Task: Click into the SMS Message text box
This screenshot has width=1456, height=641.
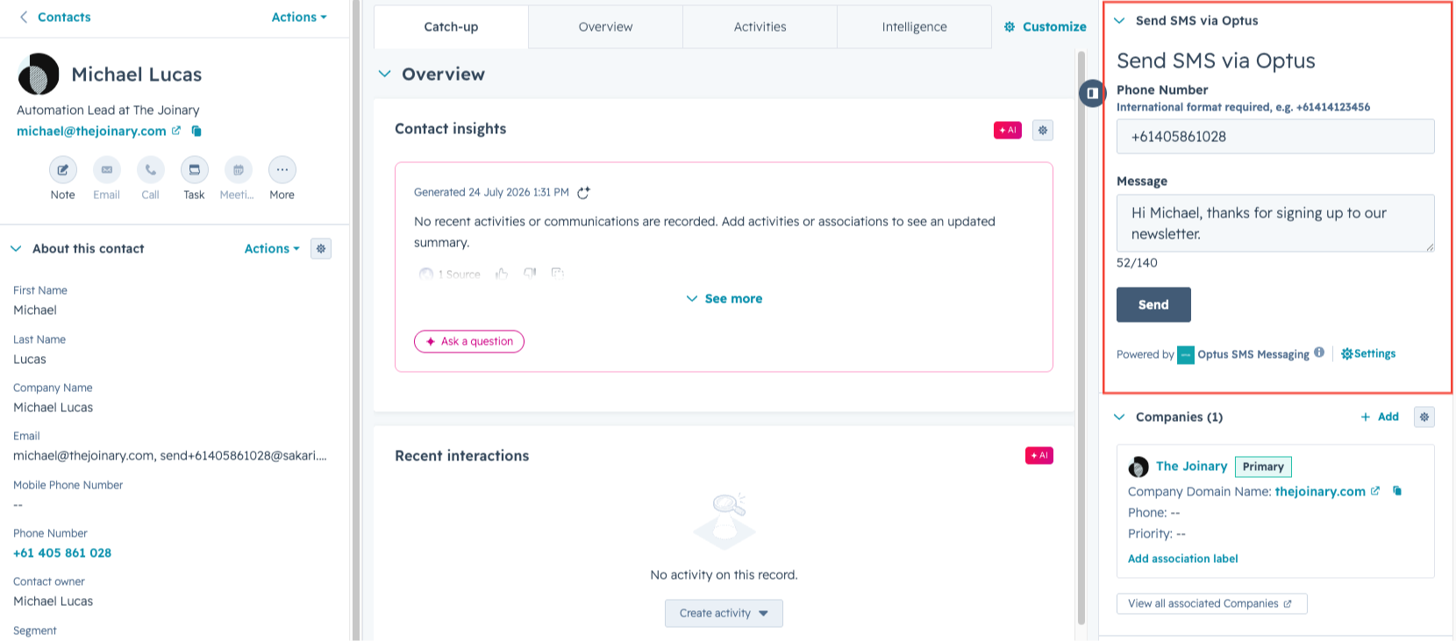Action: coord(1275,224)
